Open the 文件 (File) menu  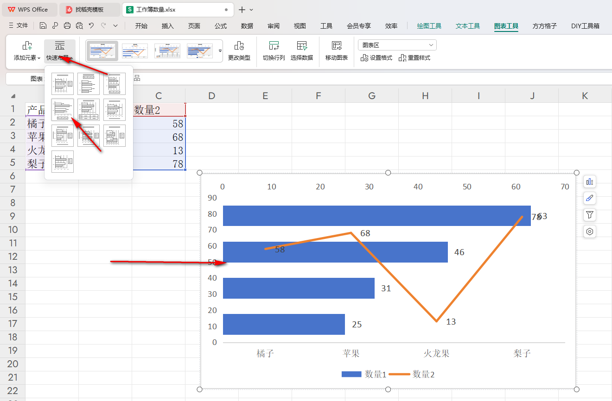pos(19,26)
